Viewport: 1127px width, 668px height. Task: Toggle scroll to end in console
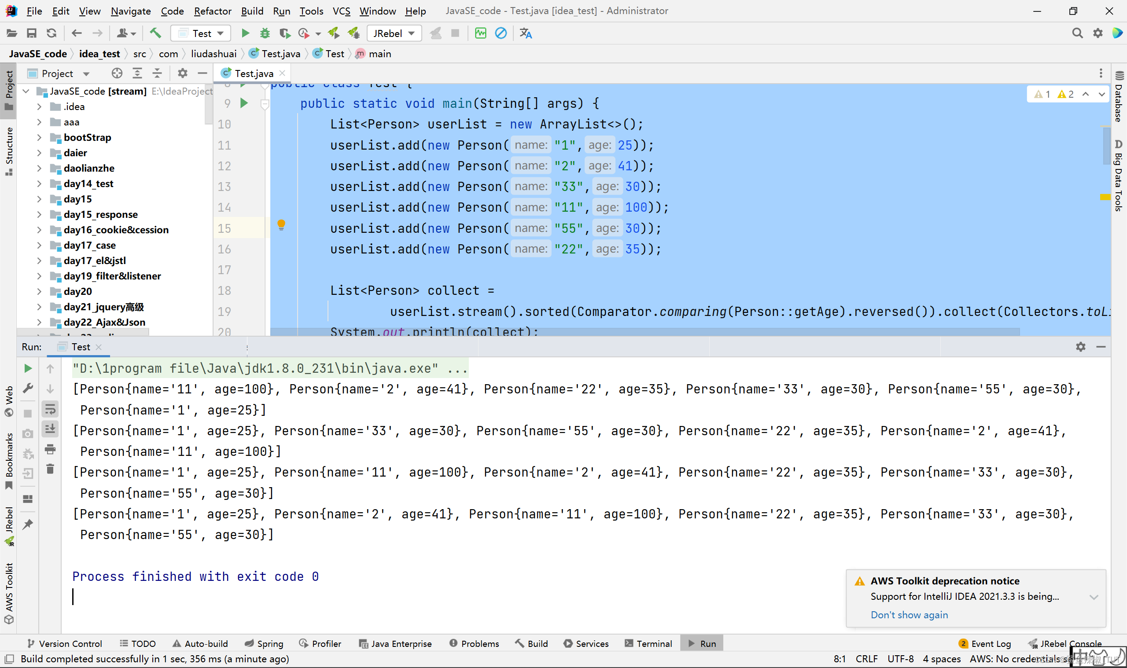(x=51, y=429)
